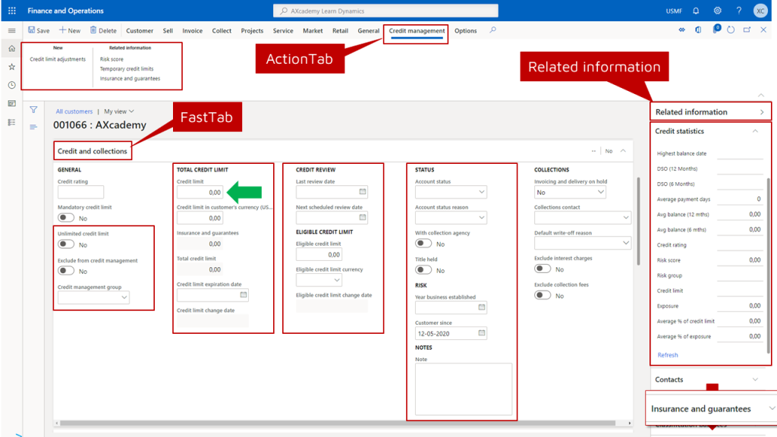
Task: Open the All customers breadcrumb link
Action: (x=74, y=112)
